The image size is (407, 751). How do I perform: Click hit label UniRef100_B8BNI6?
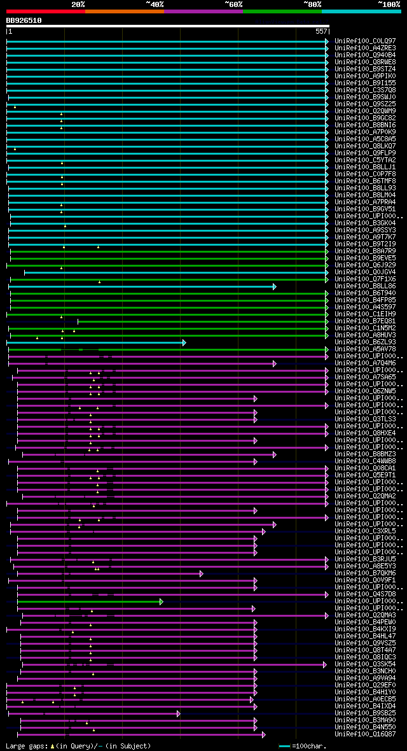tap(365, 125)
